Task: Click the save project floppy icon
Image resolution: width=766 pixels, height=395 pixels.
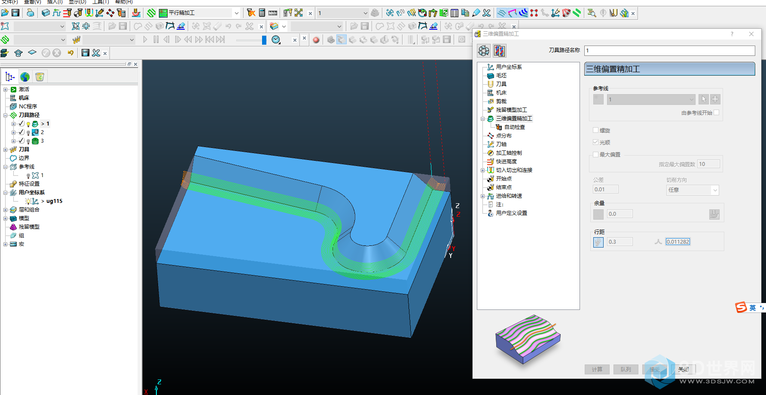Action: (15, 13)
